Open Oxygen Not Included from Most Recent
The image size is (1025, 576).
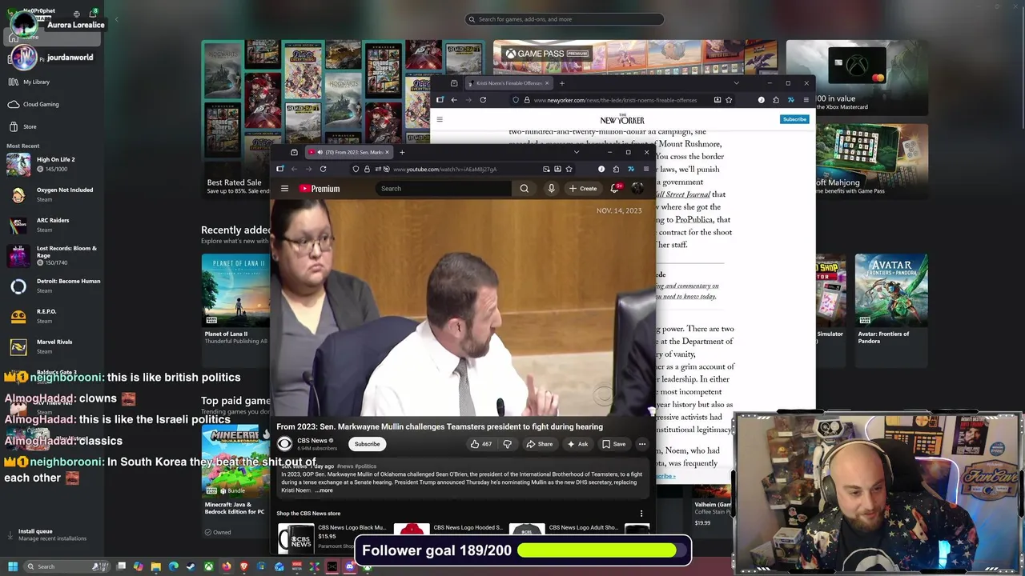[51, 194]
